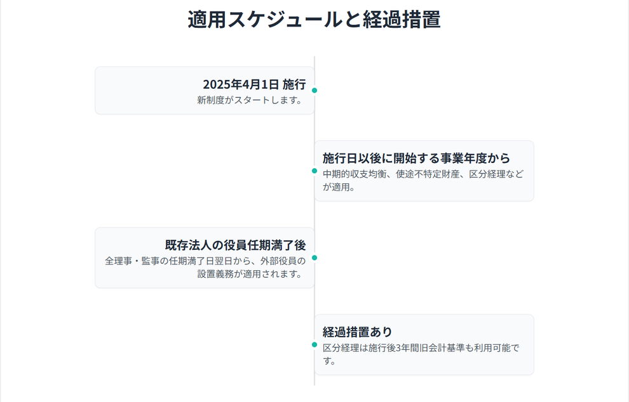This screenshot has width=629, height=402.
Task: Click the text 全理事・監事の任期満了日翌日から
Action: tap(177, 261)
